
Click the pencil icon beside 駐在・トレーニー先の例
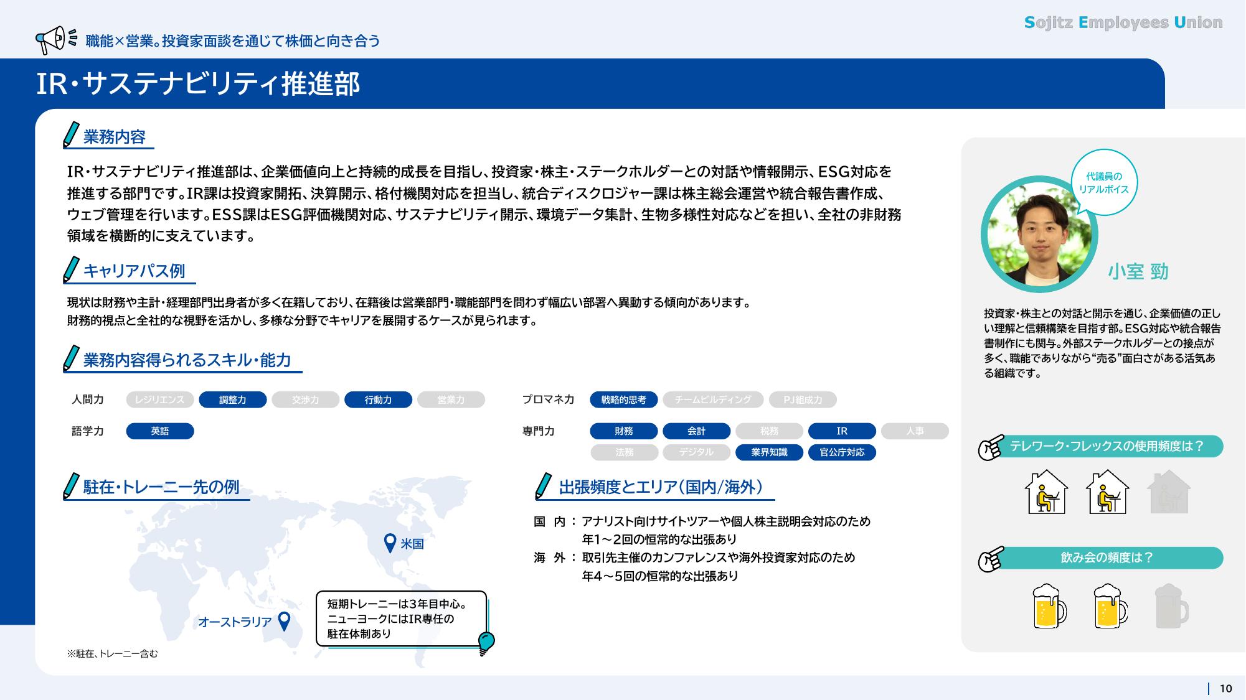point(72,486)
